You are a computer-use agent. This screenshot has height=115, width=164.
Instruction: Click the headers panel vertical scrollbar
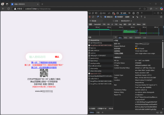pos(163,55)
